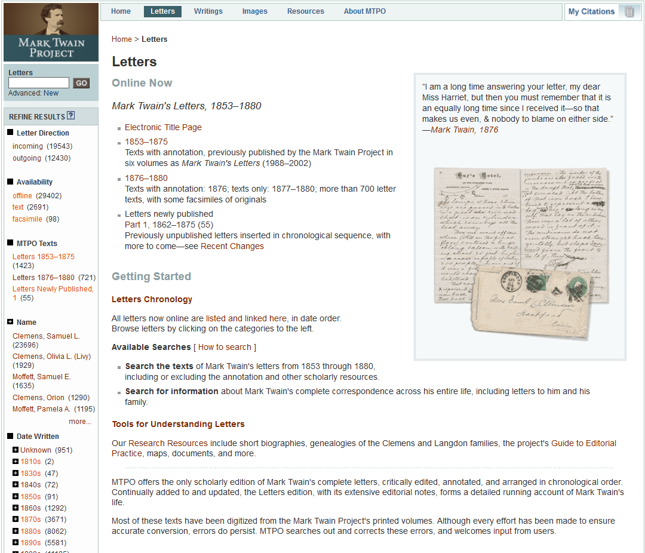Viewport: 645px width, 553px height.
Task: Open the Writings tab
Action: click(208, 11)
